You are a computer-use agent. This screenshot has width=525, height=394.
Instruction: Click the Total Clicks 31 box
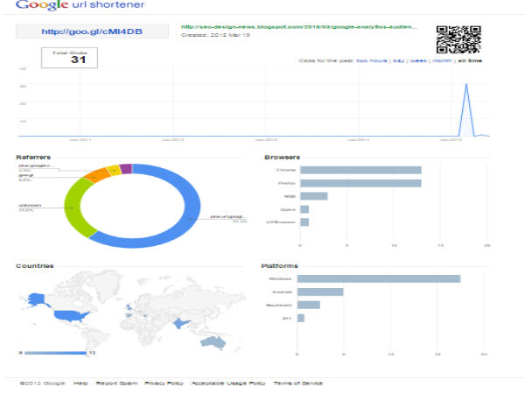[x=70, y=58]
